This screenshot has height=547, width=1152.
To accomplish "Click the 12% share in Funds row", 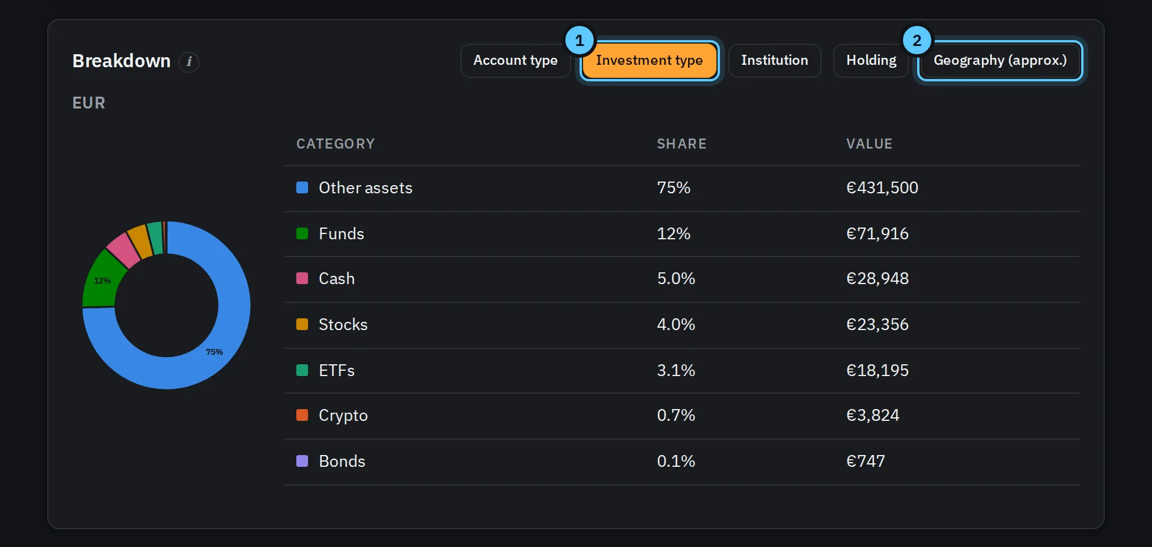I will click(x=673, y=233).
